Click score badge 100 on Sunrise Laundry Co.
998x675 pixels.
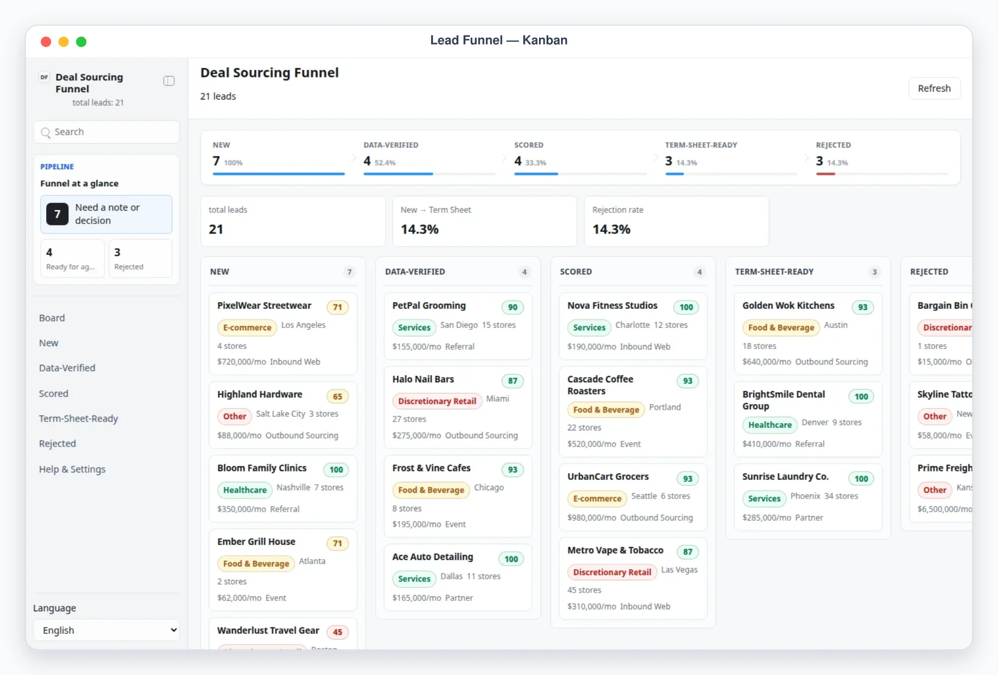[861, 478]
